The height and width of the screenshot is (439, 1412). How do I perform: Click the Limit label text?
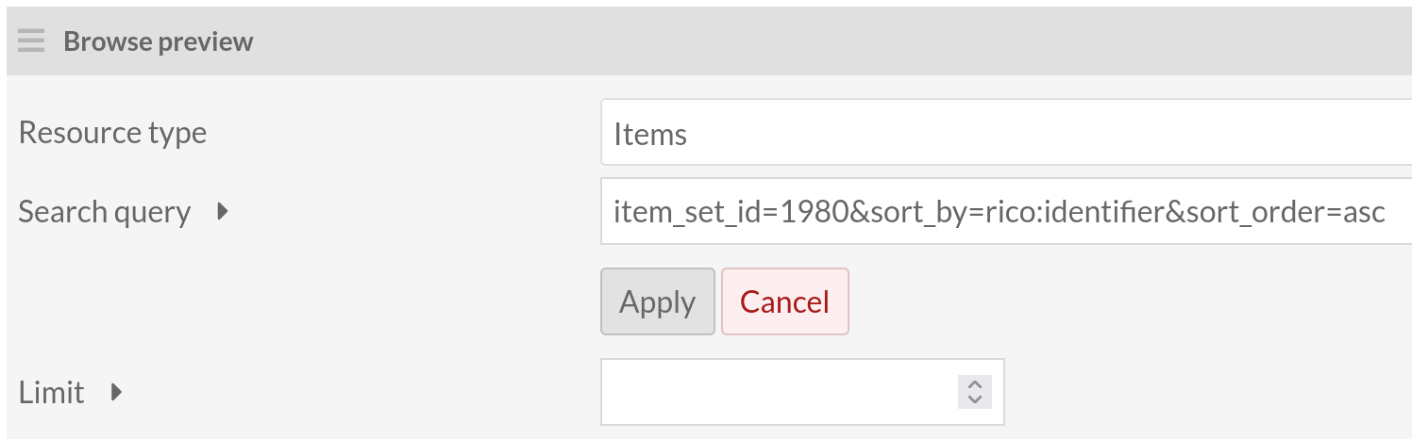pos(52,392)
